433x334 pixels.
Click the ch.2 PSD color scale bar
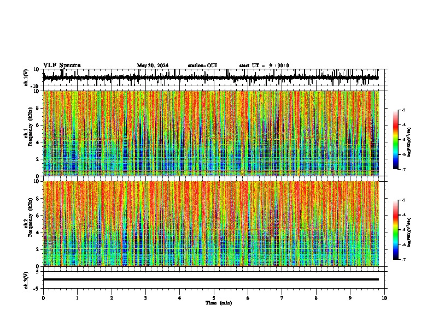[396, 230]
